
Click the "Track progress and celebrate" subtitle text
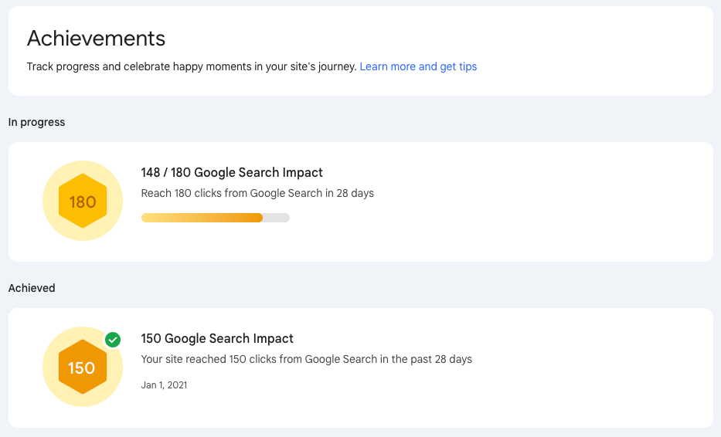click(192, 67)
